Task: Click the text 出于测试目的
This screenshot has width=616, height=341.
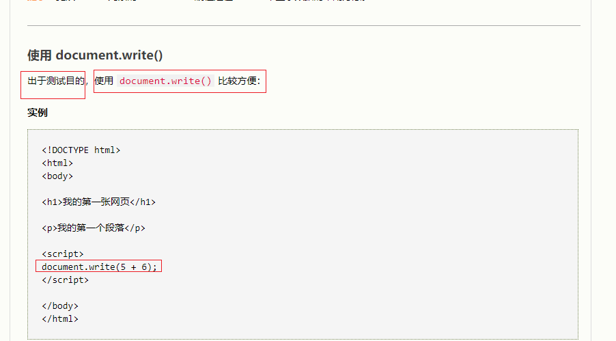Action: point(56,81)
